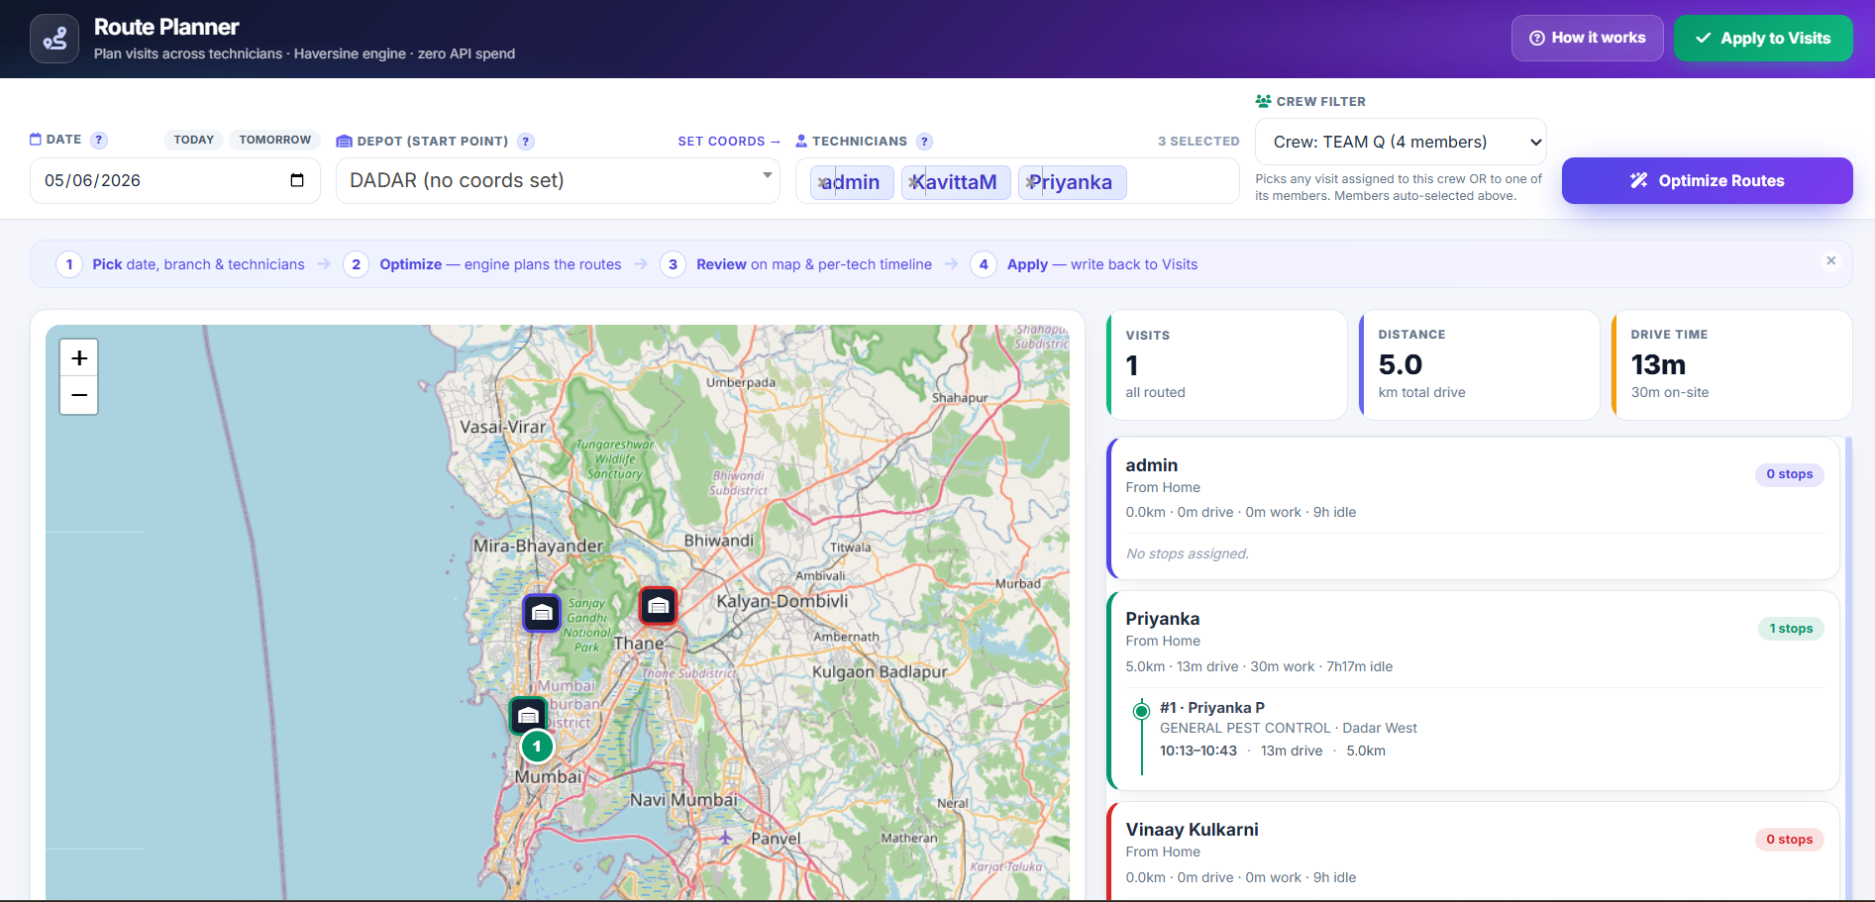Viewport: 1875px width, 902px height.
Task: Click the technician list scrollbar
Action: (x=1848, y=669)
